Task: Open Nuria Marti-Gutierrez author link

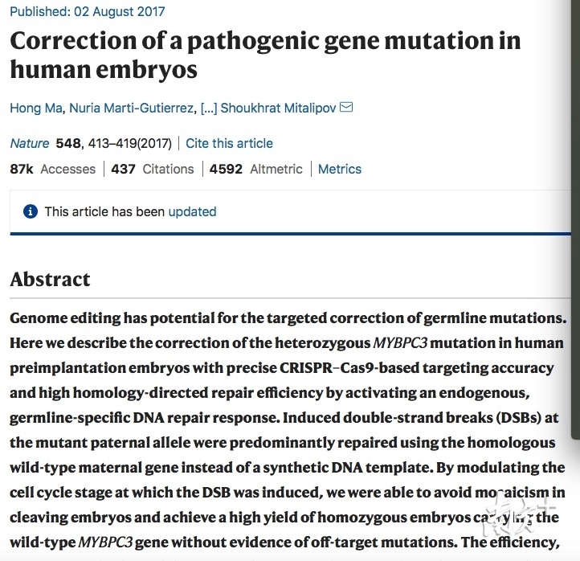Action: pos(131,108)
